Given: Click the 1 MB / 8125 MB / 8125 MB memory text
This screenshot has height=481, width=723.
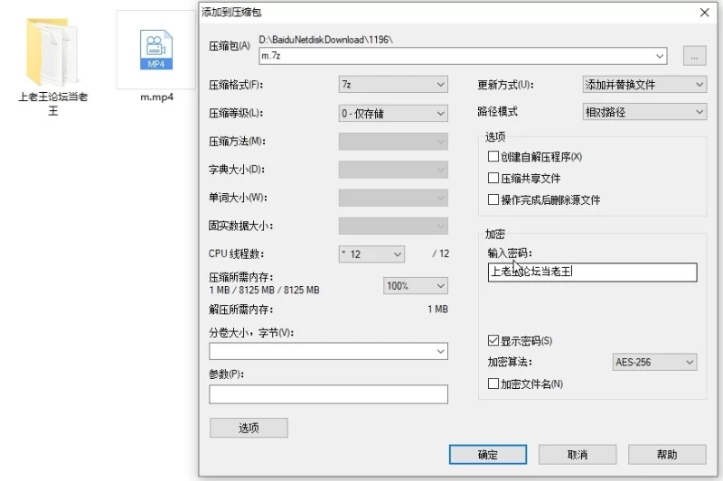Looking at the screenshot, I should 264,291.
